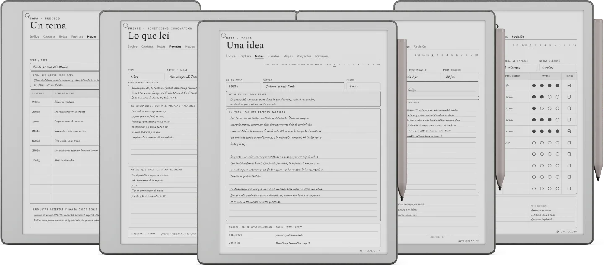Tap the 'Preguntas abiertas y hacia dónde sigue' heading
This screenshot has width=604, height=265.
coord(65,209)
